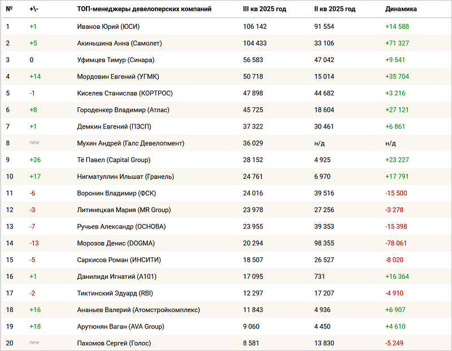Open Морозов Денис (DOGMA) entry
Viewport: 452px width, 351px height.
tap(115, 243)
